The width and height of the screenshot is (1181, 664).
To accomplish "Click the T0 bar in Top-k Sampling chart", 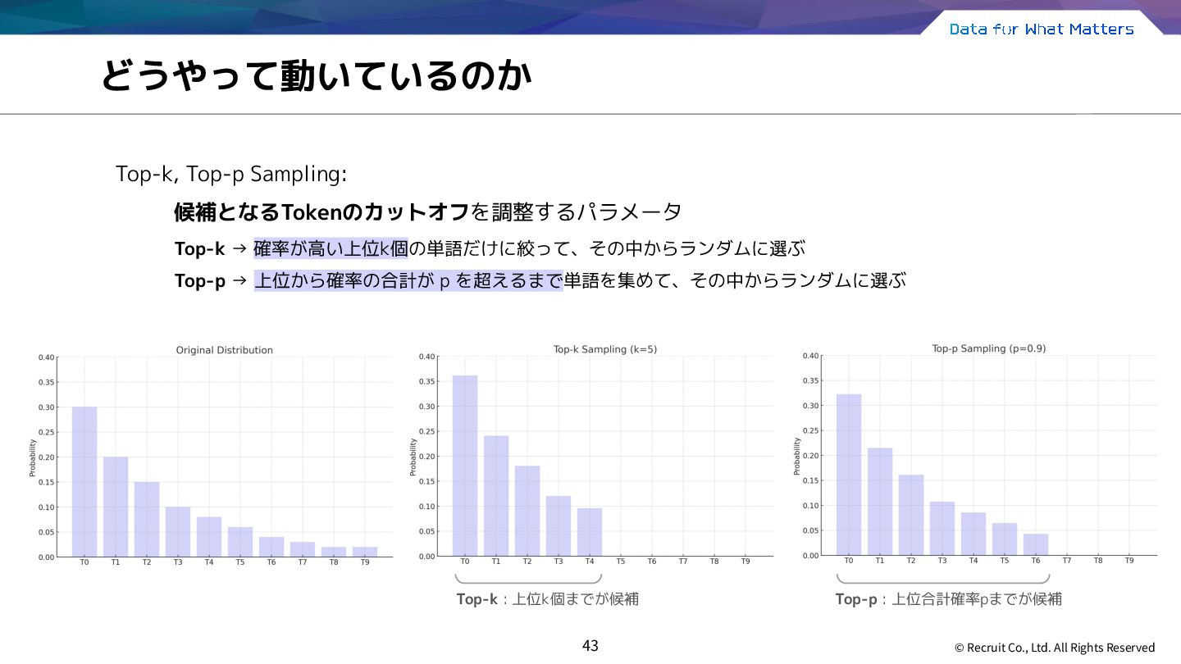I will pyautogui.click(x=465, y=466).
